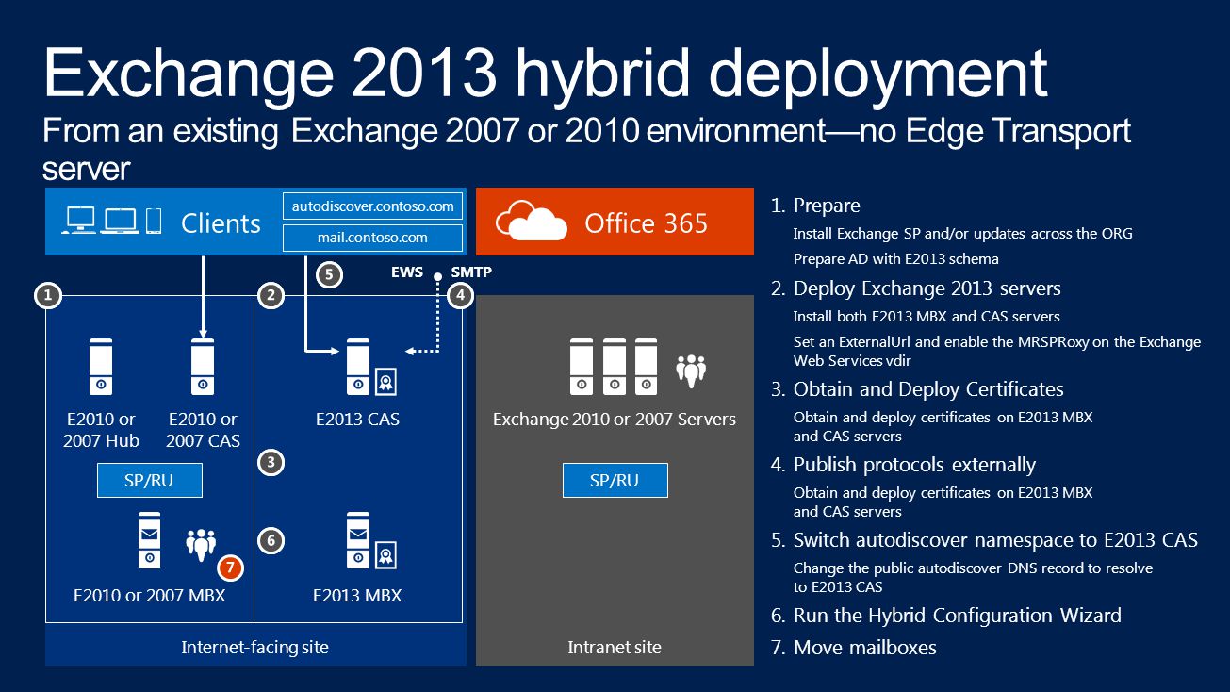Click 'Install both E2013 MBX and CAS servers'
The height and width of the screenshot is (692, 1230).
927,316
